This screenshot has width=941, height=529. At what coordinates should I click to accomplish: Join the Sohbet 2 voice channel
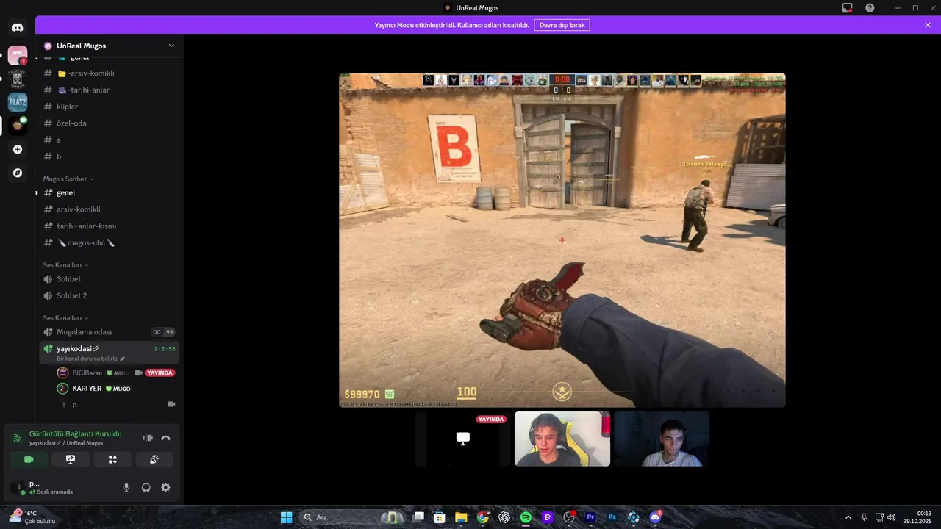pyautogui.click(x=110, y=295)
